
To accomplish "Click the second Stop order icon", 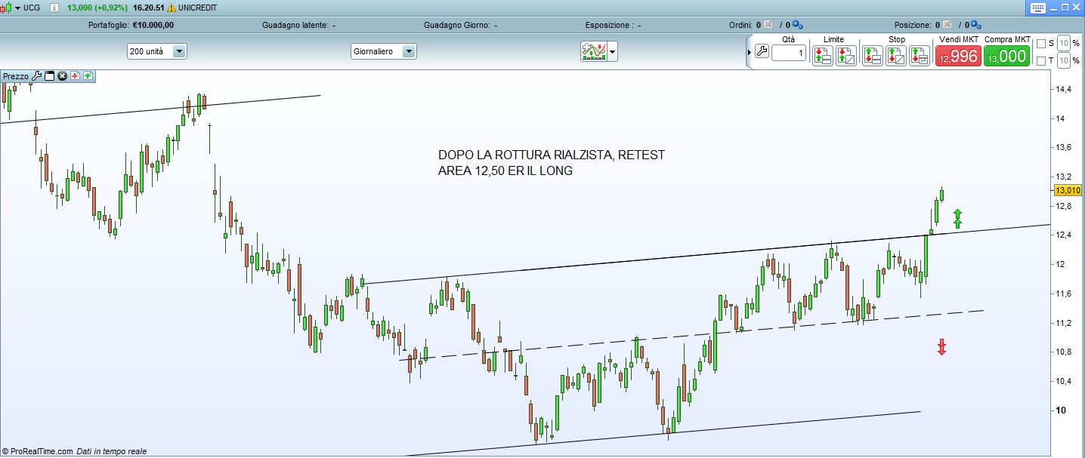I will point(896,55).
